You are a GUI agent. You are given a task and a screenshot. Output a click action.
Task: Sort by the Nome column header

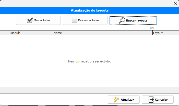pyautogui.click(x=102, y=33)
